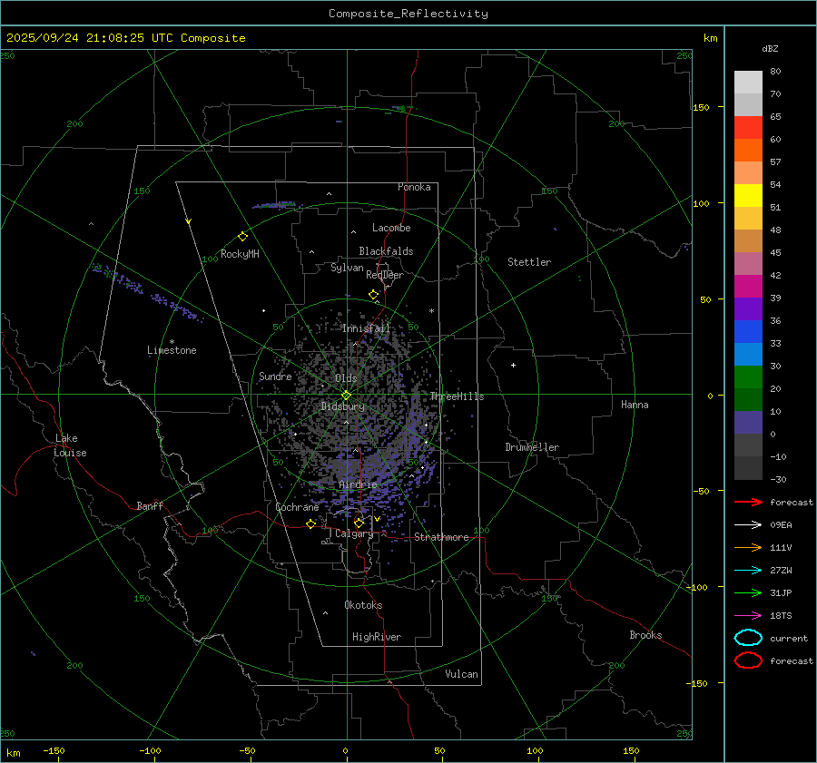
Task: Click the cyan current ellipse icon
Action: pos(748,638)
